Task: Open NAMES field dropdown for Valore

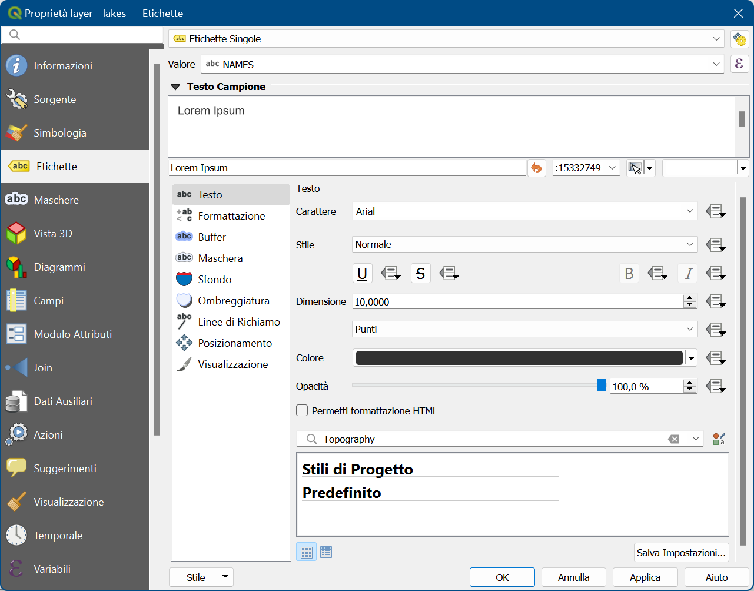Action: tap(462, 64)
